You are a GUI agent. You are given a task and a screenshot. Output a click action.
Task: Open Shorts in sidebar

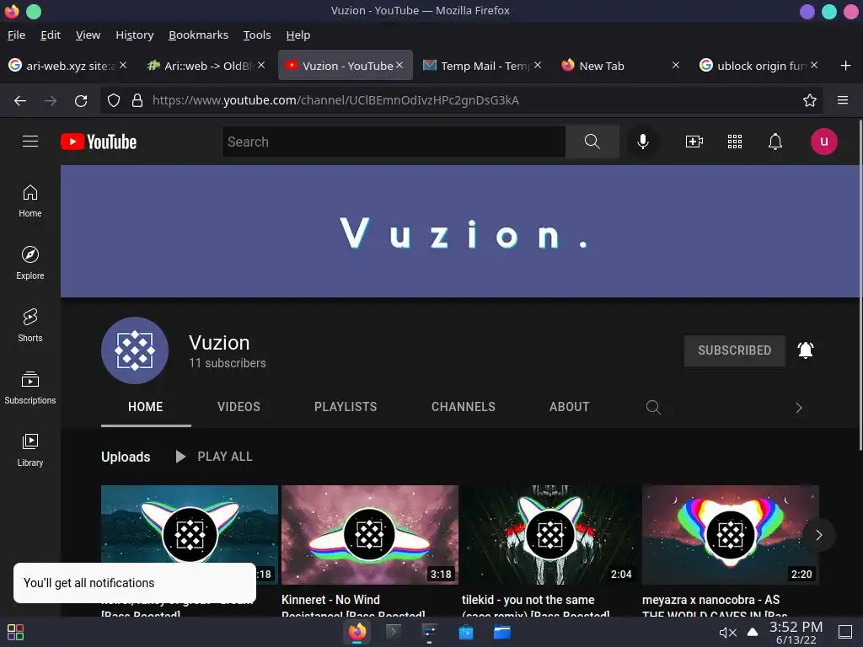click(30, 325)
